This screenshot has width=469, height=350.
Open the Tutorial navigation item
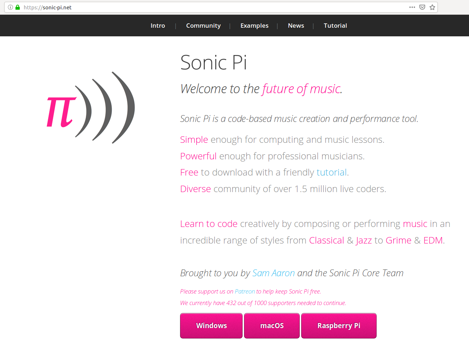point(335,26)
